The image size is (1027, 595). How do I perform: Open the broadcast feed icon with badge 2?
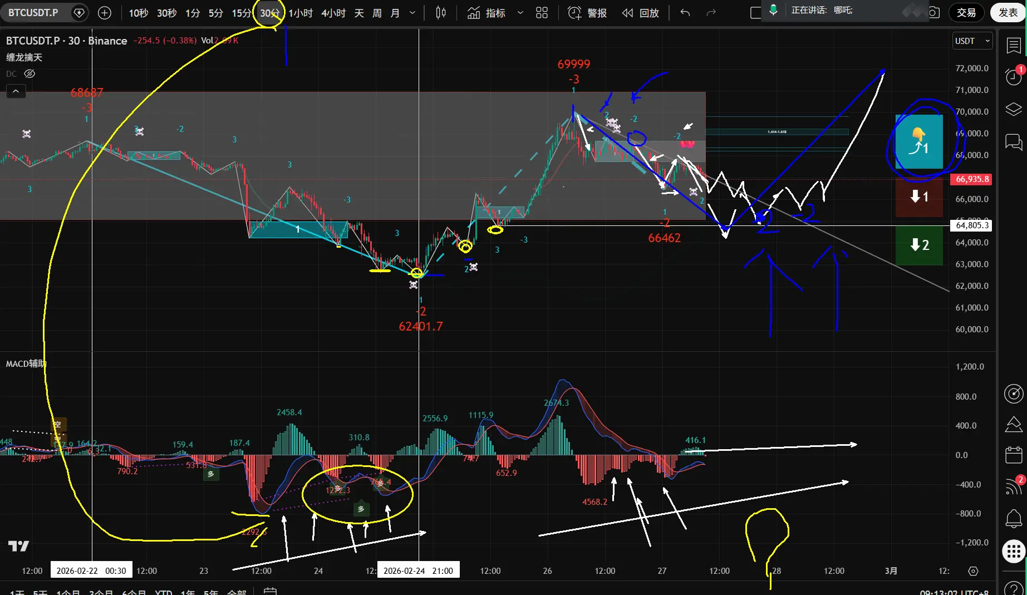coord(1014,486)
